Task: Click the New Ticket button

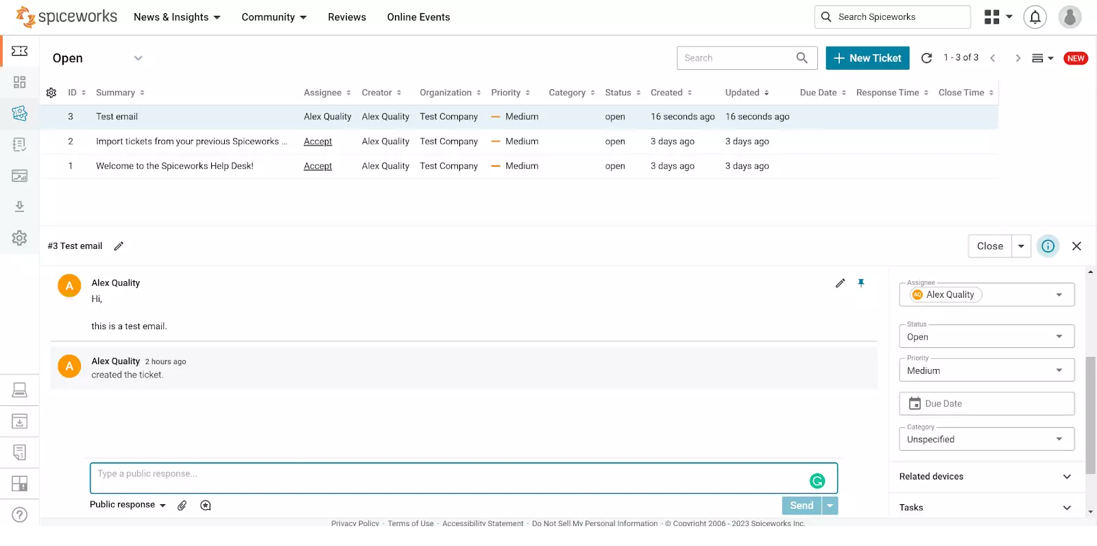Action: (867, 58)
